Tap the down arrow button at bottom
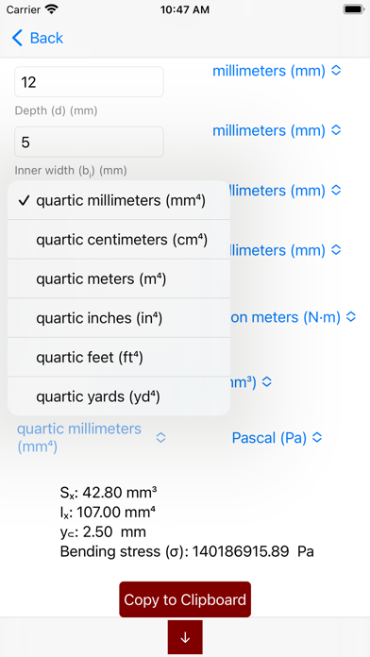This screenshot has height=657, width=370. coord(185,637)
